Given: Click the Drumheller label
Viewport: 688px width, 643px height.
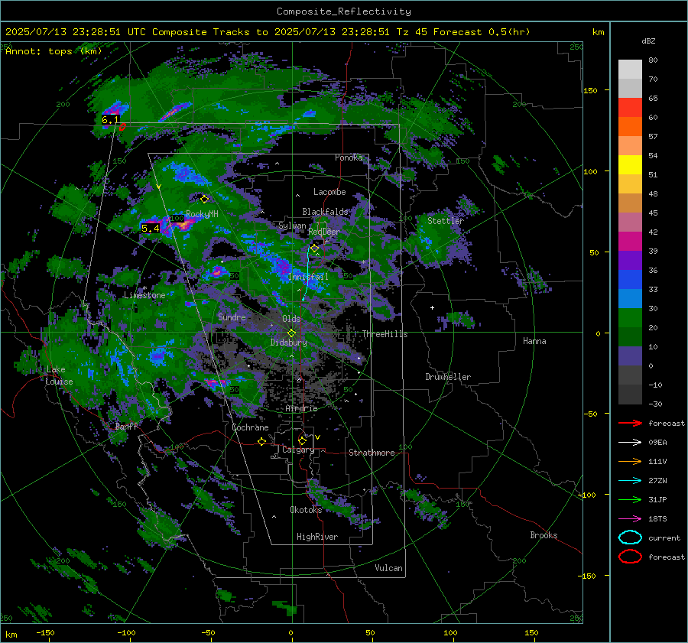Looking at the screenshot, I should [448, 377].
